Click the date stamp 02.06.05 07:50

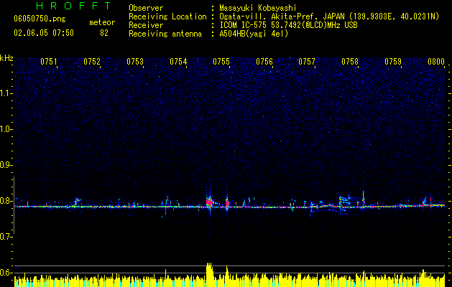[x=44, y=33]
